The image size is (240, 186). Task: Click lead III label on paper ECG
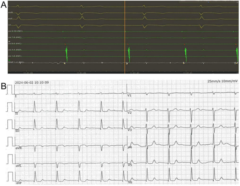tap(17, 131)
